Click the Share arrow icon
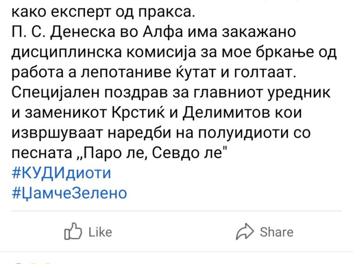 (x=245, y=232)
